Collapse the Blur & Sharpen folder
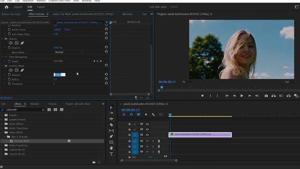 (5, 137)
